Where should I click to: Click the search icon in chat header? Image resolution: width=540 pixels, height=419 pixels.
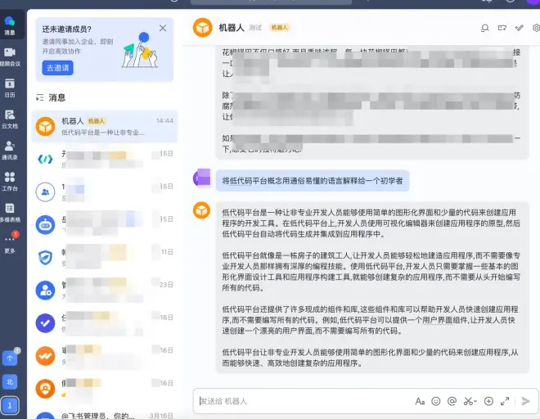point(485,28)
